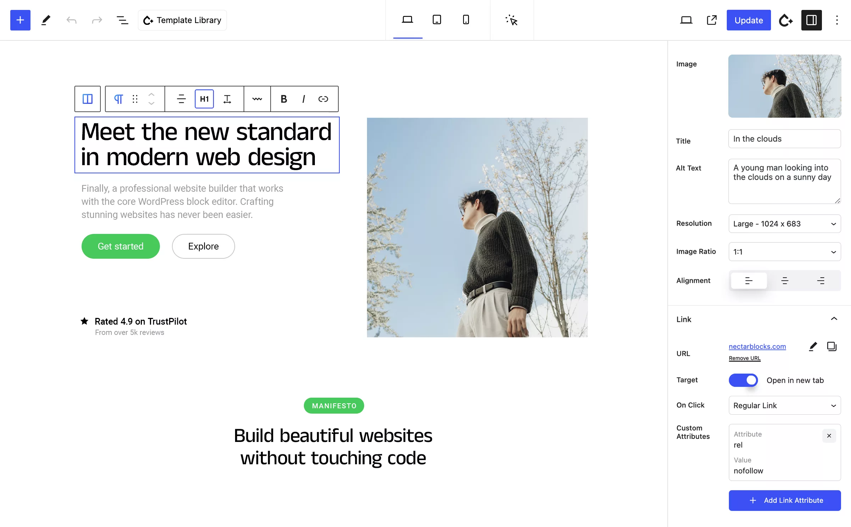This screenshot has width=851, height=527.
Task: Select the pencil edit tools icon
Action: point(46,20)
